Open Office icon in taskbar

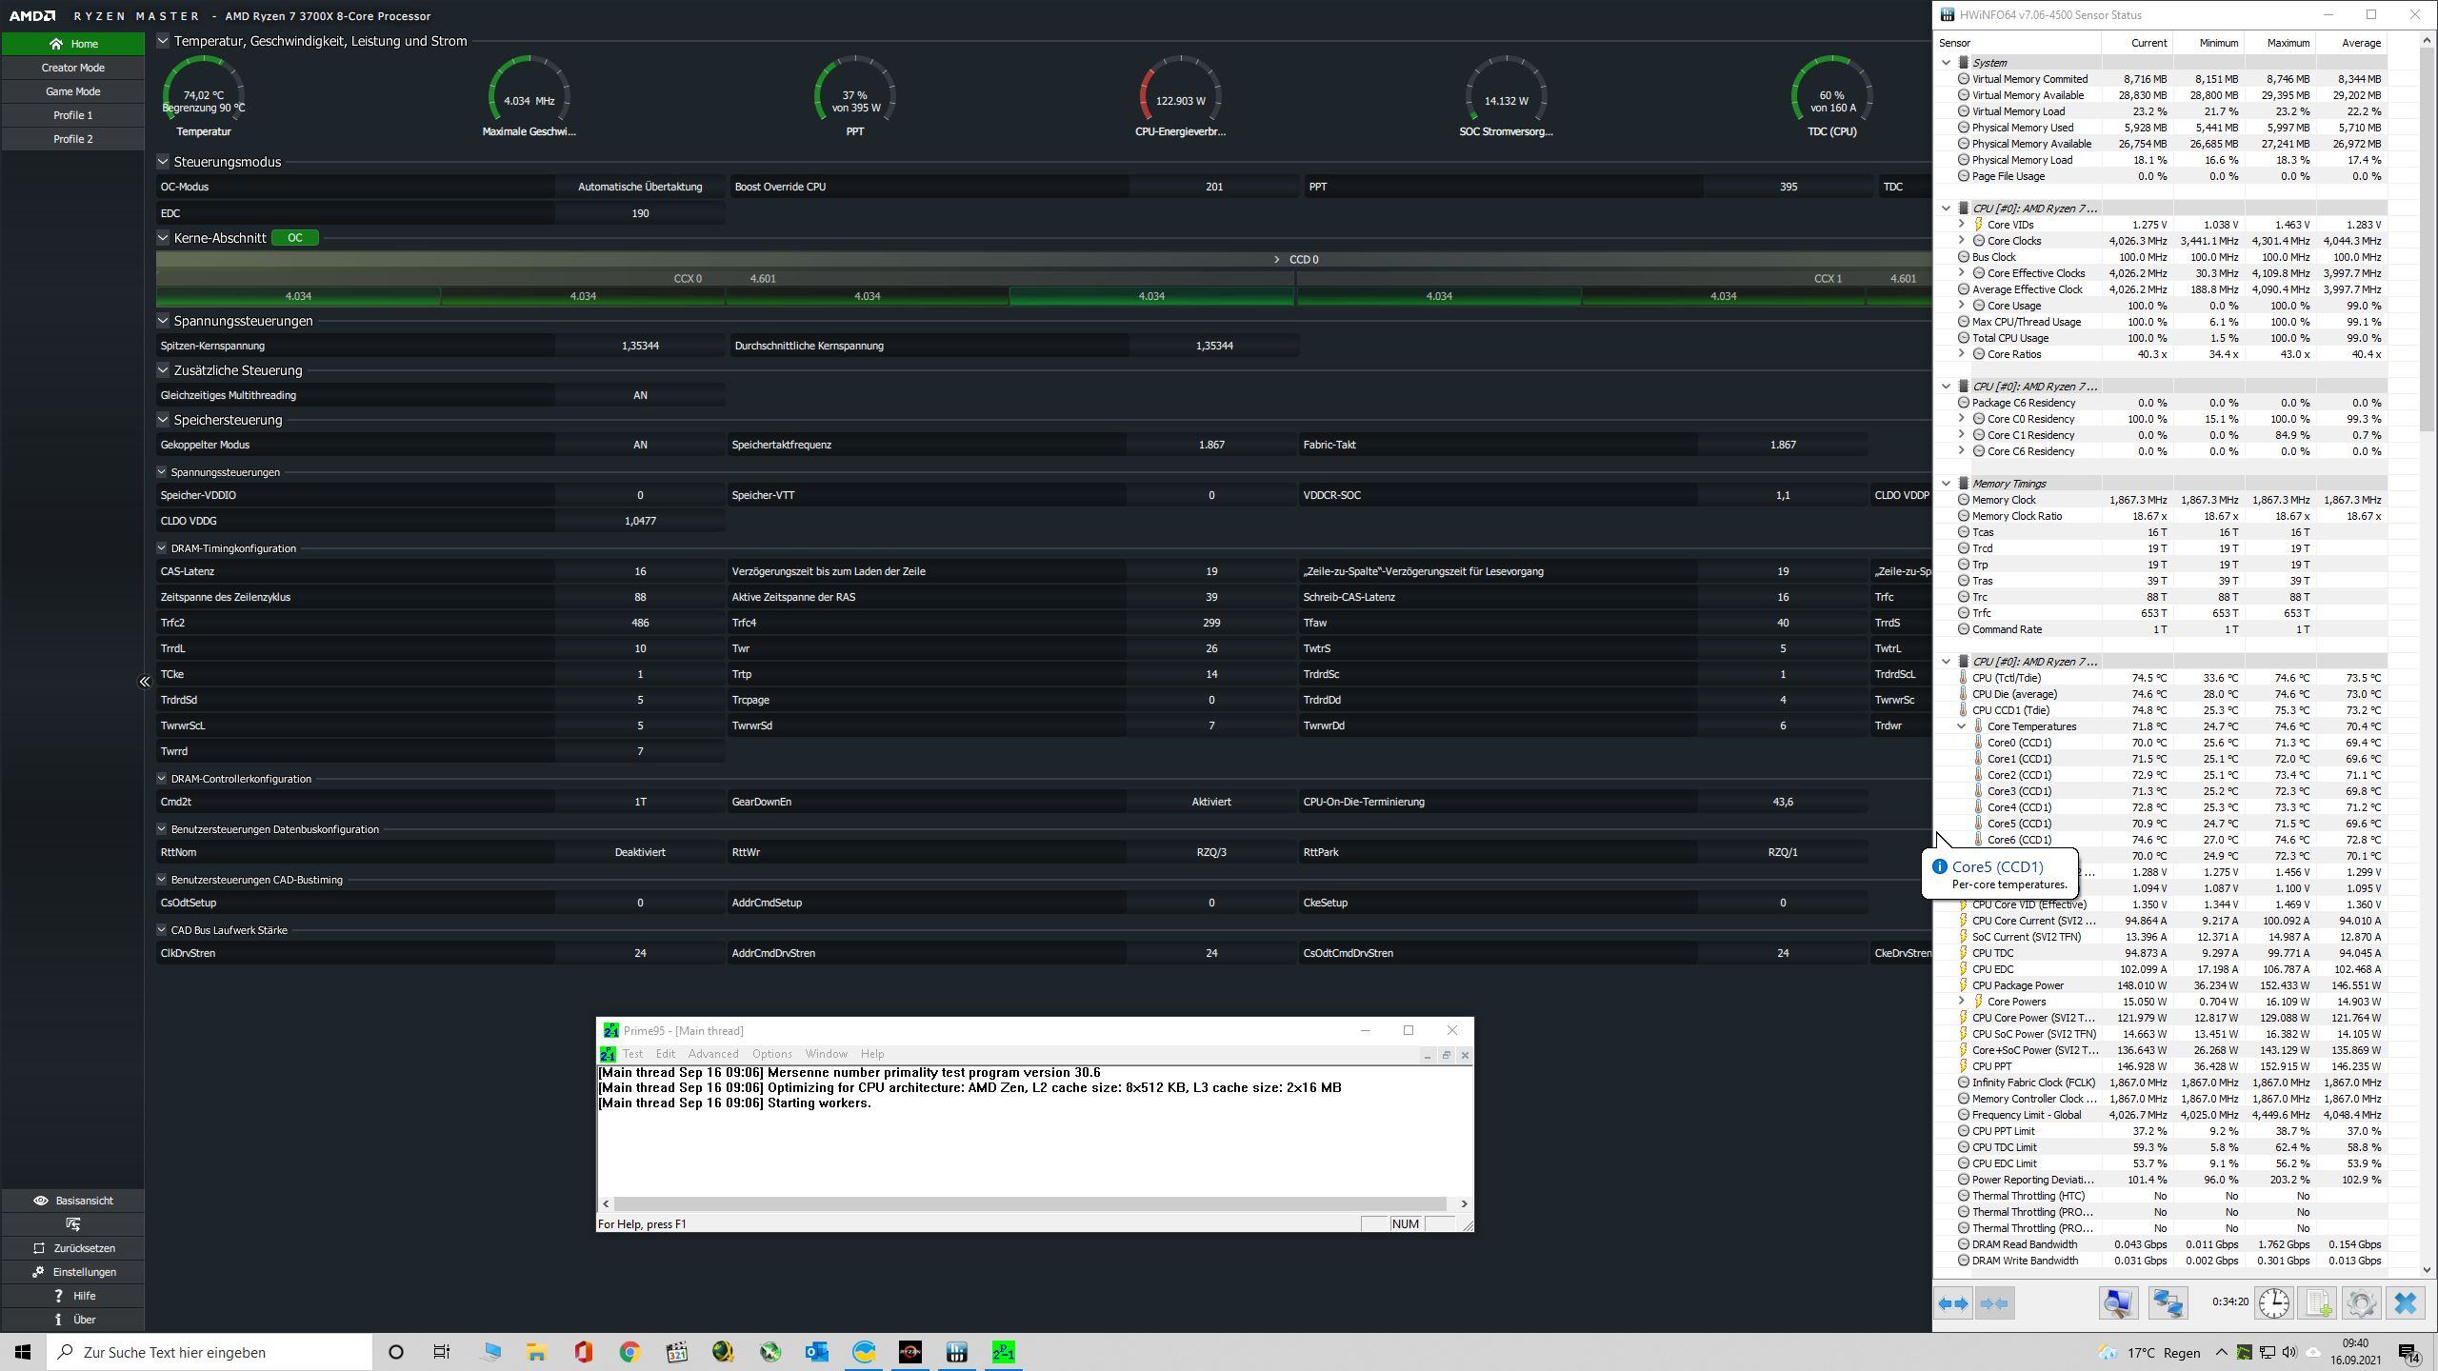point(583,1352)
